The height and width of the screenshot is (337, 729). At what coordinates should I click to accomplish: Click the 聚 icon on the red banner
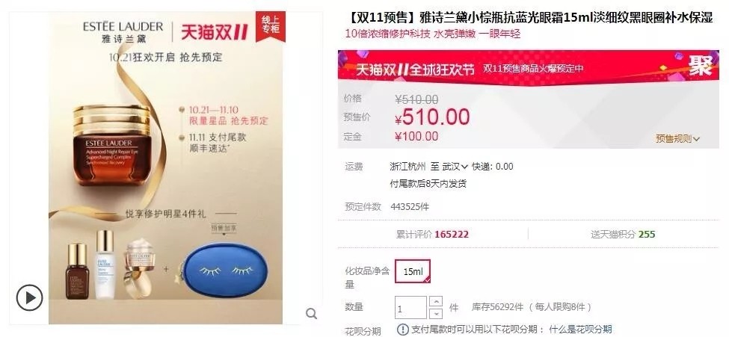700,66
